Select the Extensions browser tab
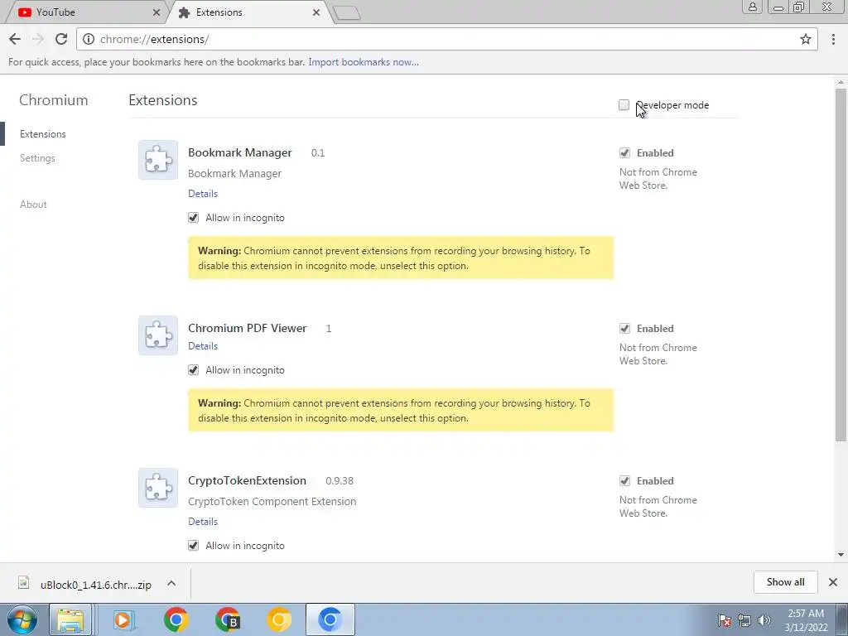The image size is (848, 636). point(248,12)
